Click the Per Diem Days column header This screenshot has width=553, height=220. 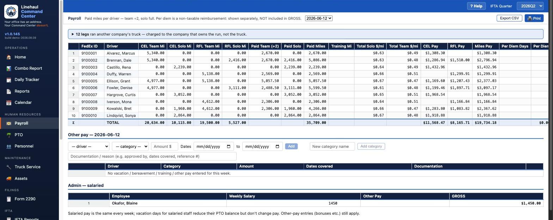coord(515,46)
